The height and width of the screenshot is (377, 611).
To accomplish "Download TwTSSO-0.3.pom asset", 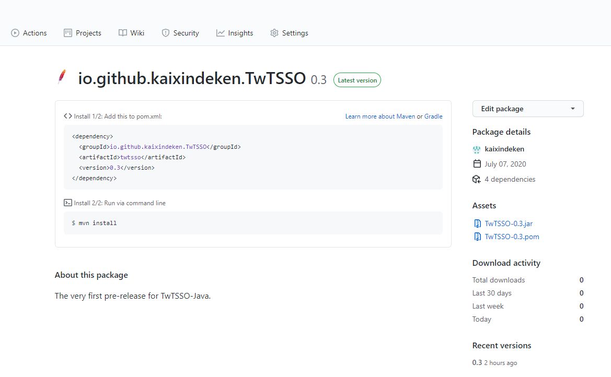I will 512,237.
